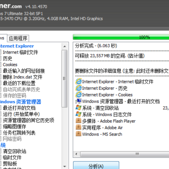Click the 100% green progress bar

[x=121, y=37]
